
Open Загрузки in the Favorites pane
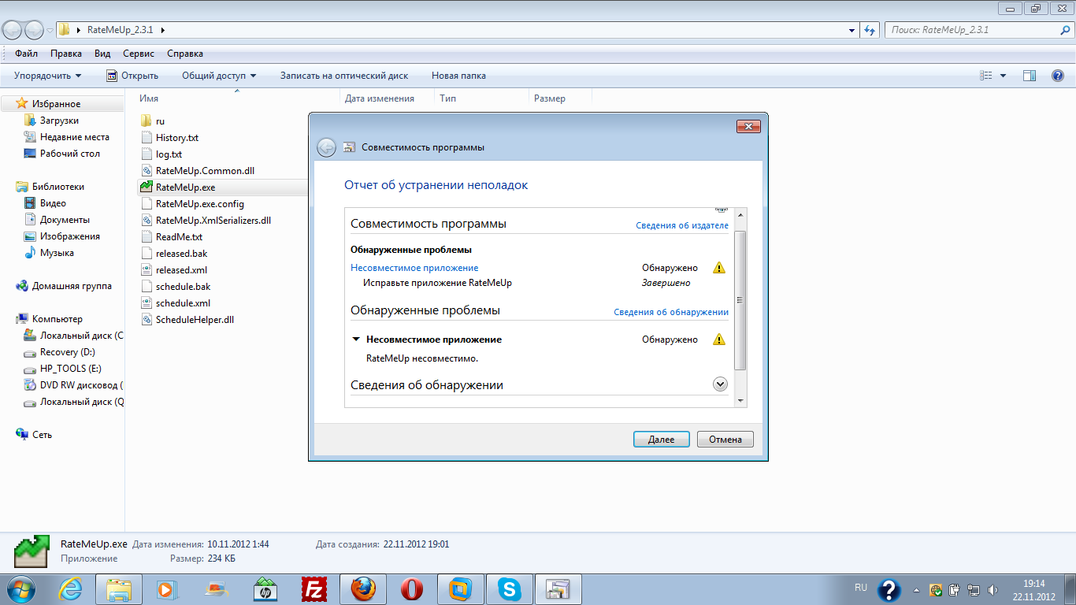coord(59,121)
